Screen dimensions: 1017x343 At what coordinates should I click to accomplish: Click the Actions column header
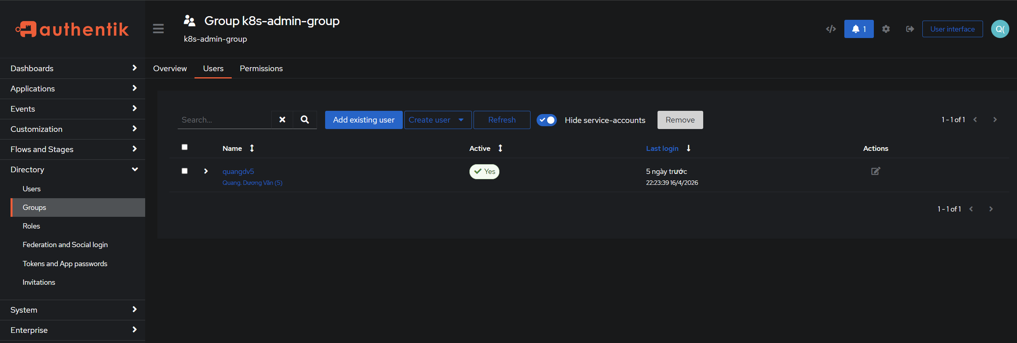pyautogui.click(x=875, y=148)
